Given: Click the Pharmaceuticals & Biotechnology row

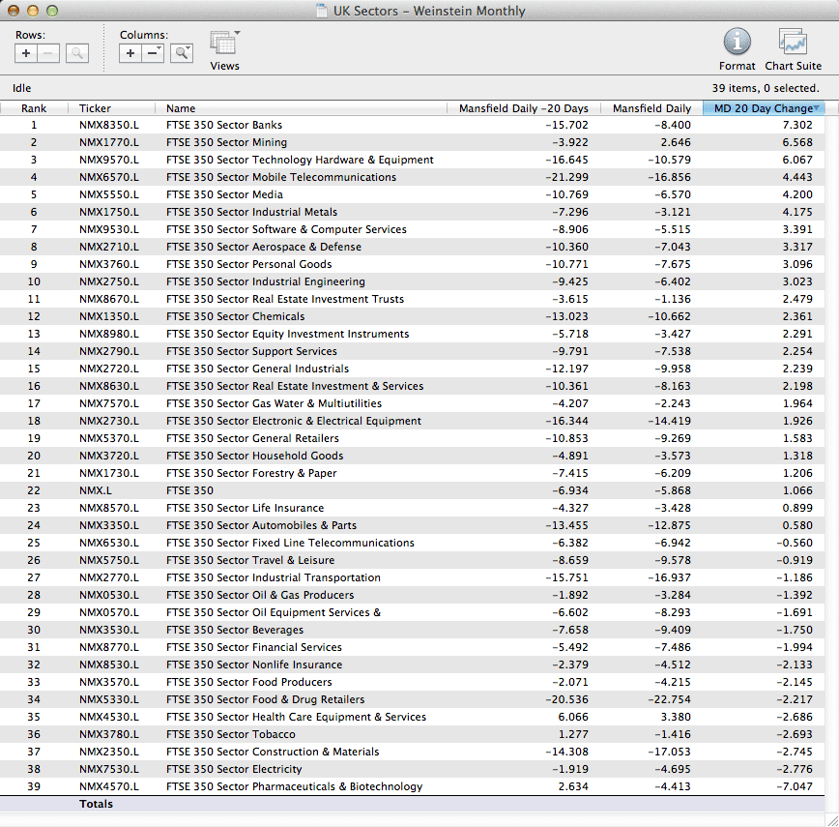Looking at the screenshot, I should (x=294, y=786).
